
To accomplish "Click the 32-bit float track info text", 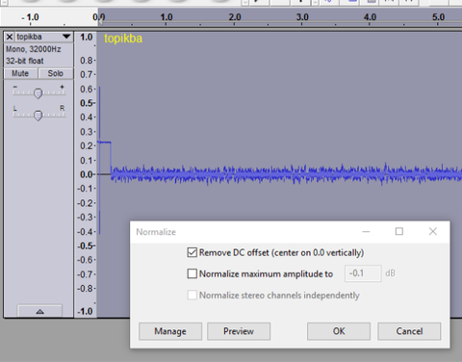I will click(x=25, y=61).
